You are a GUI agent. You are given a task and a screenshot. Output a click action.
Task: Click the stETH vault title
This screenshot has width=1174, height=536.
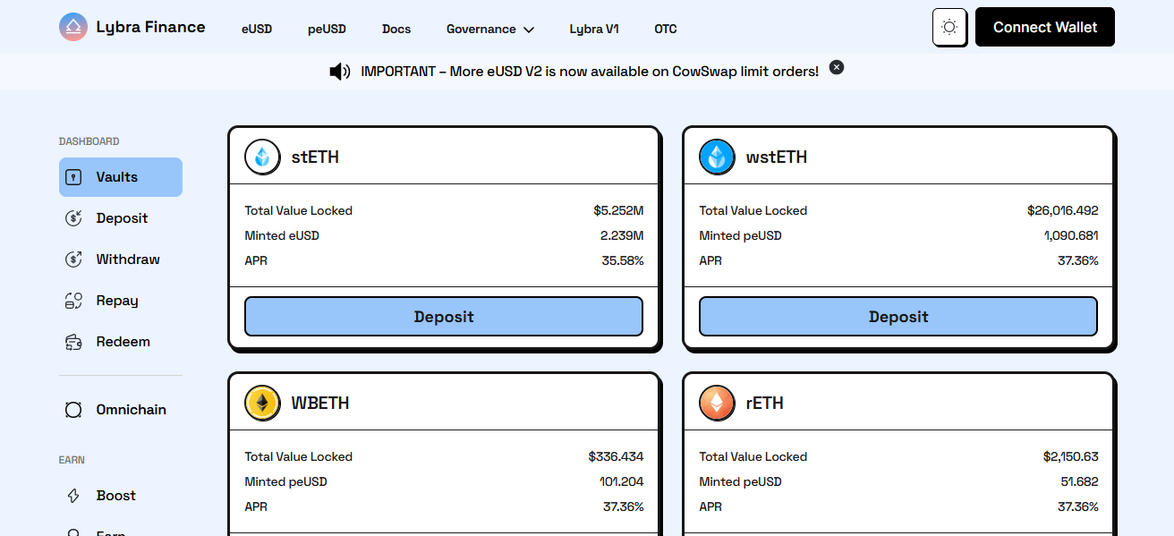tap(315, 157)
